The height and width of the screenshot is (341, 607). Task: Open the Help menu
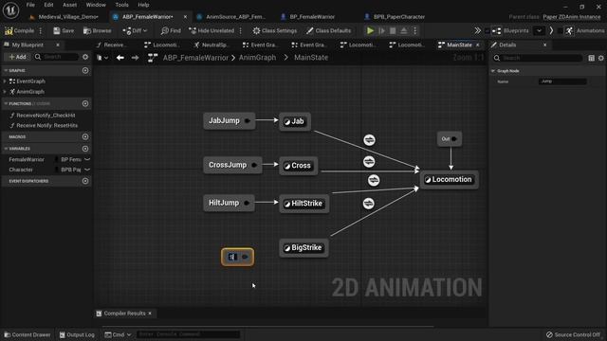[143, 5]
